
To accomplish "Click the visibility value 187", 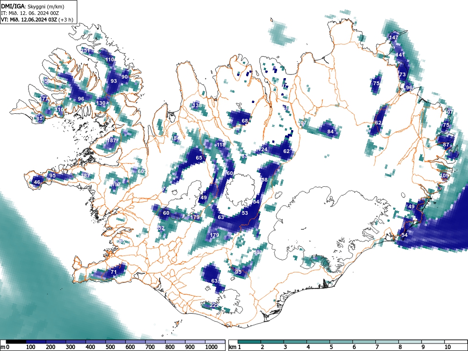I will click(x=112, y=140).
